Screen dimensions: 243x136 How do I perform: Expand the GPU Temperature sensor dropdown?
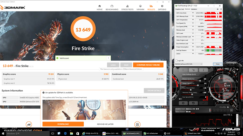(x=193, y=20)
